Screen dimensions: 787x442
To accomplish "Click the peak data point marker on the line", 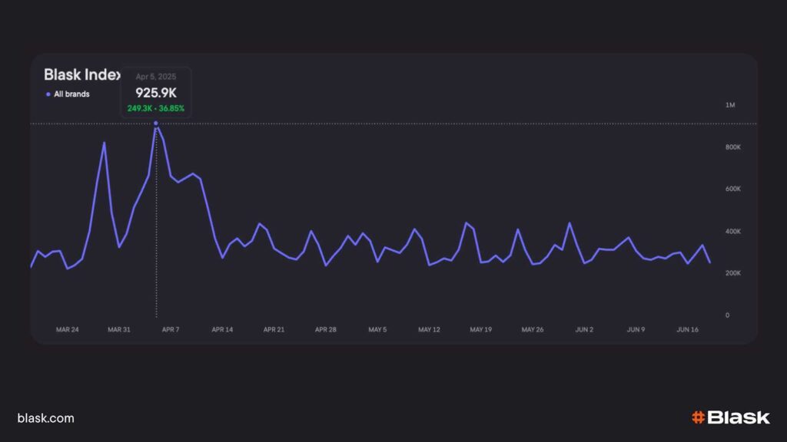I will (156, 123).
